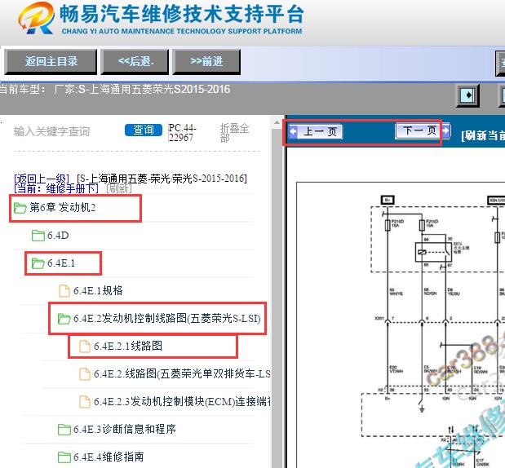The width and height of the screenshot is (505, 468).
Task: Open the 6.4E.2.1线路图 document
Action: pyautogui.click(x=128, y=346)
